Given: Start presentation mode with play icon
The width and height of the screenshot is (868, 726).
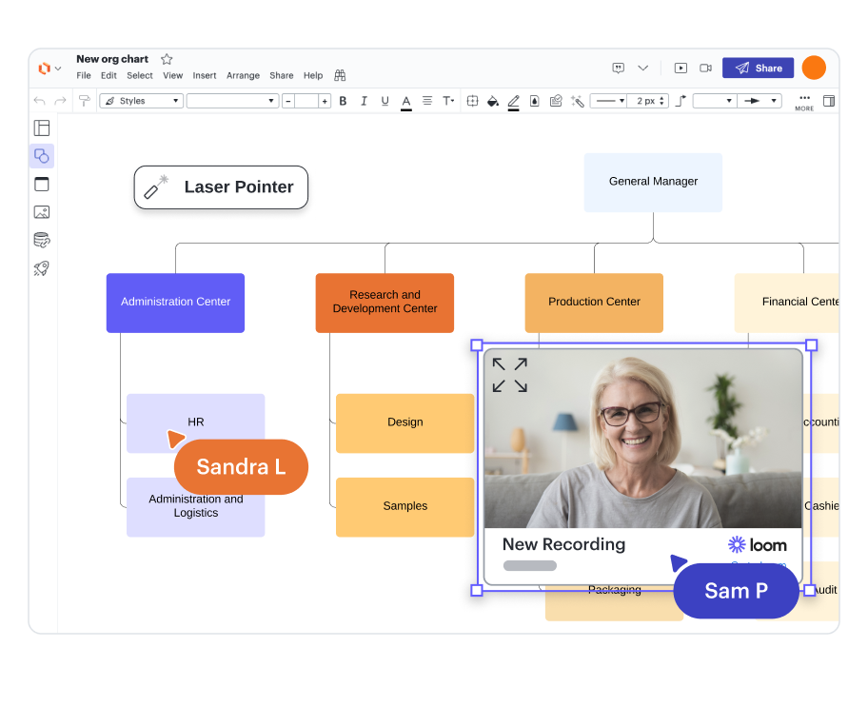Looking at the screenshot, I should point(681,68).
